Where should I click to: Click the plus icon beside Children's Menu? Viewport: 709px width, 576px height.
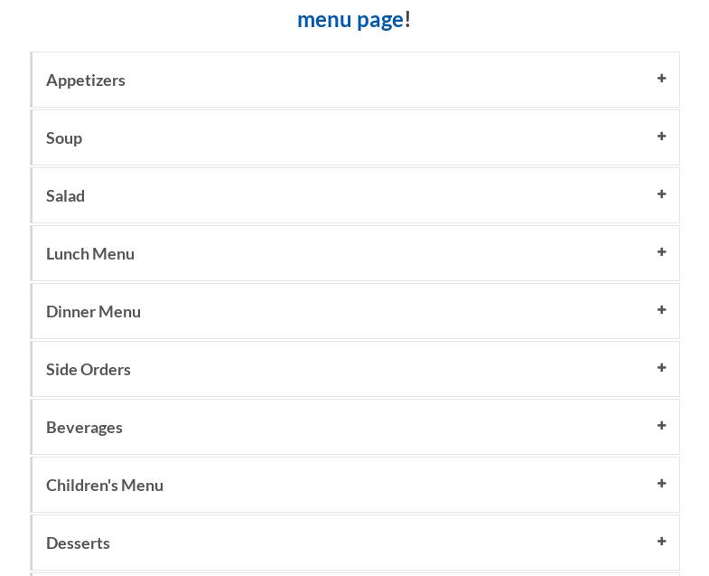661,484
